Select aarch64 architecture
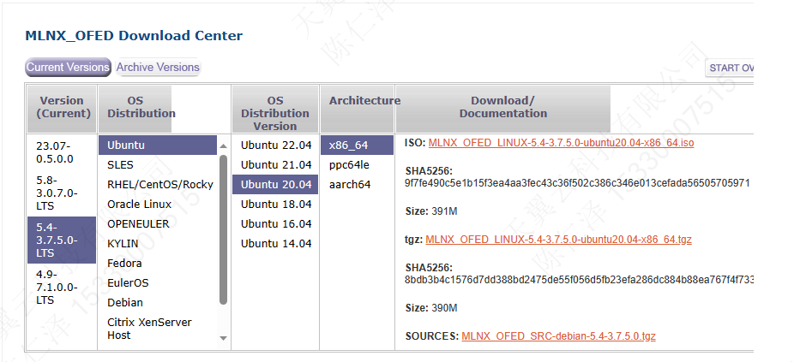 coord(357,185)
